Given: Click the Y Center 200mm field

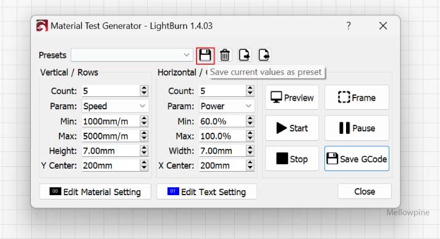Looking at the screenshot, I should [111, 166].
